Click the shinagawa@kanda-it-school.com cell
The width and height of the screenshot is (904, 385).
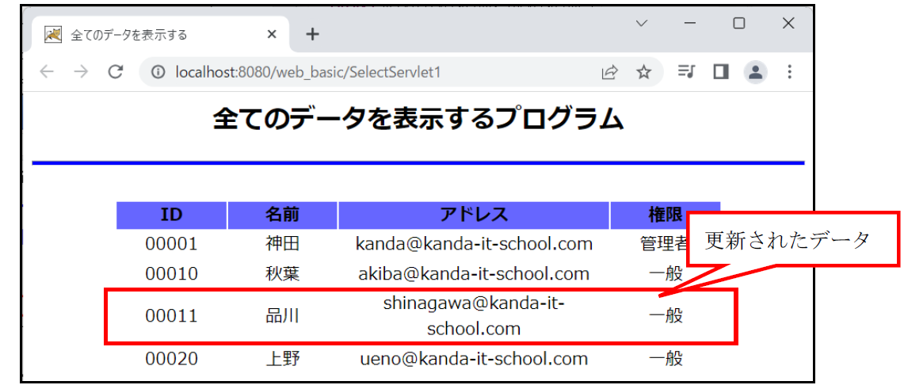474,315
